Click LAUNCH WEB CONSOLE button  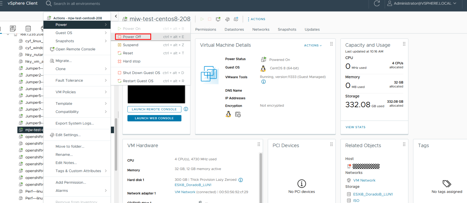[154, 118]
